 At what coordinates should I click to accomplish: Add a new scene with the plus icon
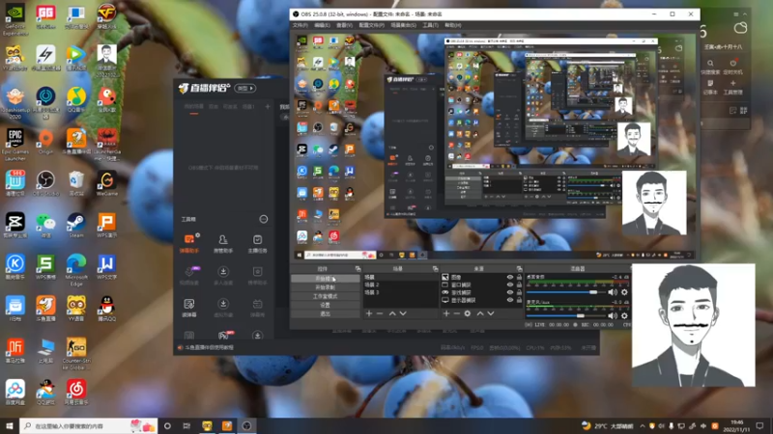pos(369,313)
